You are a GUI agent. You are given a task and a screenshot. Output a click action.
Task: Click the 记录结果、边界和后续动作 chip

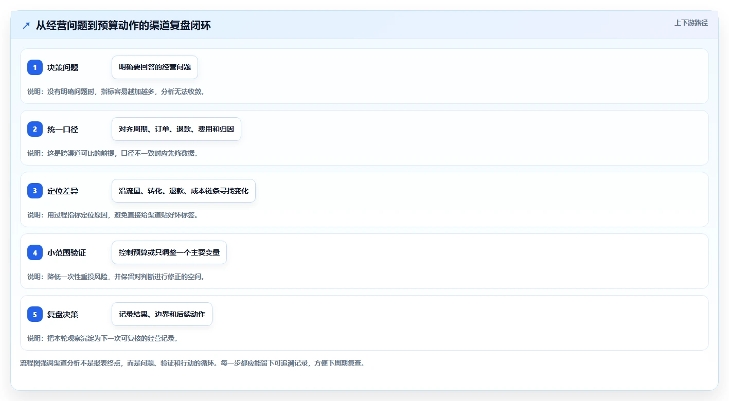(162, 314)
